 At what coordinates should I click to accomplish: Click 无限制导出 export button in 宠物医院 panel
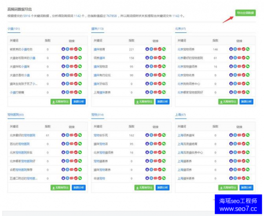point(60,187)
